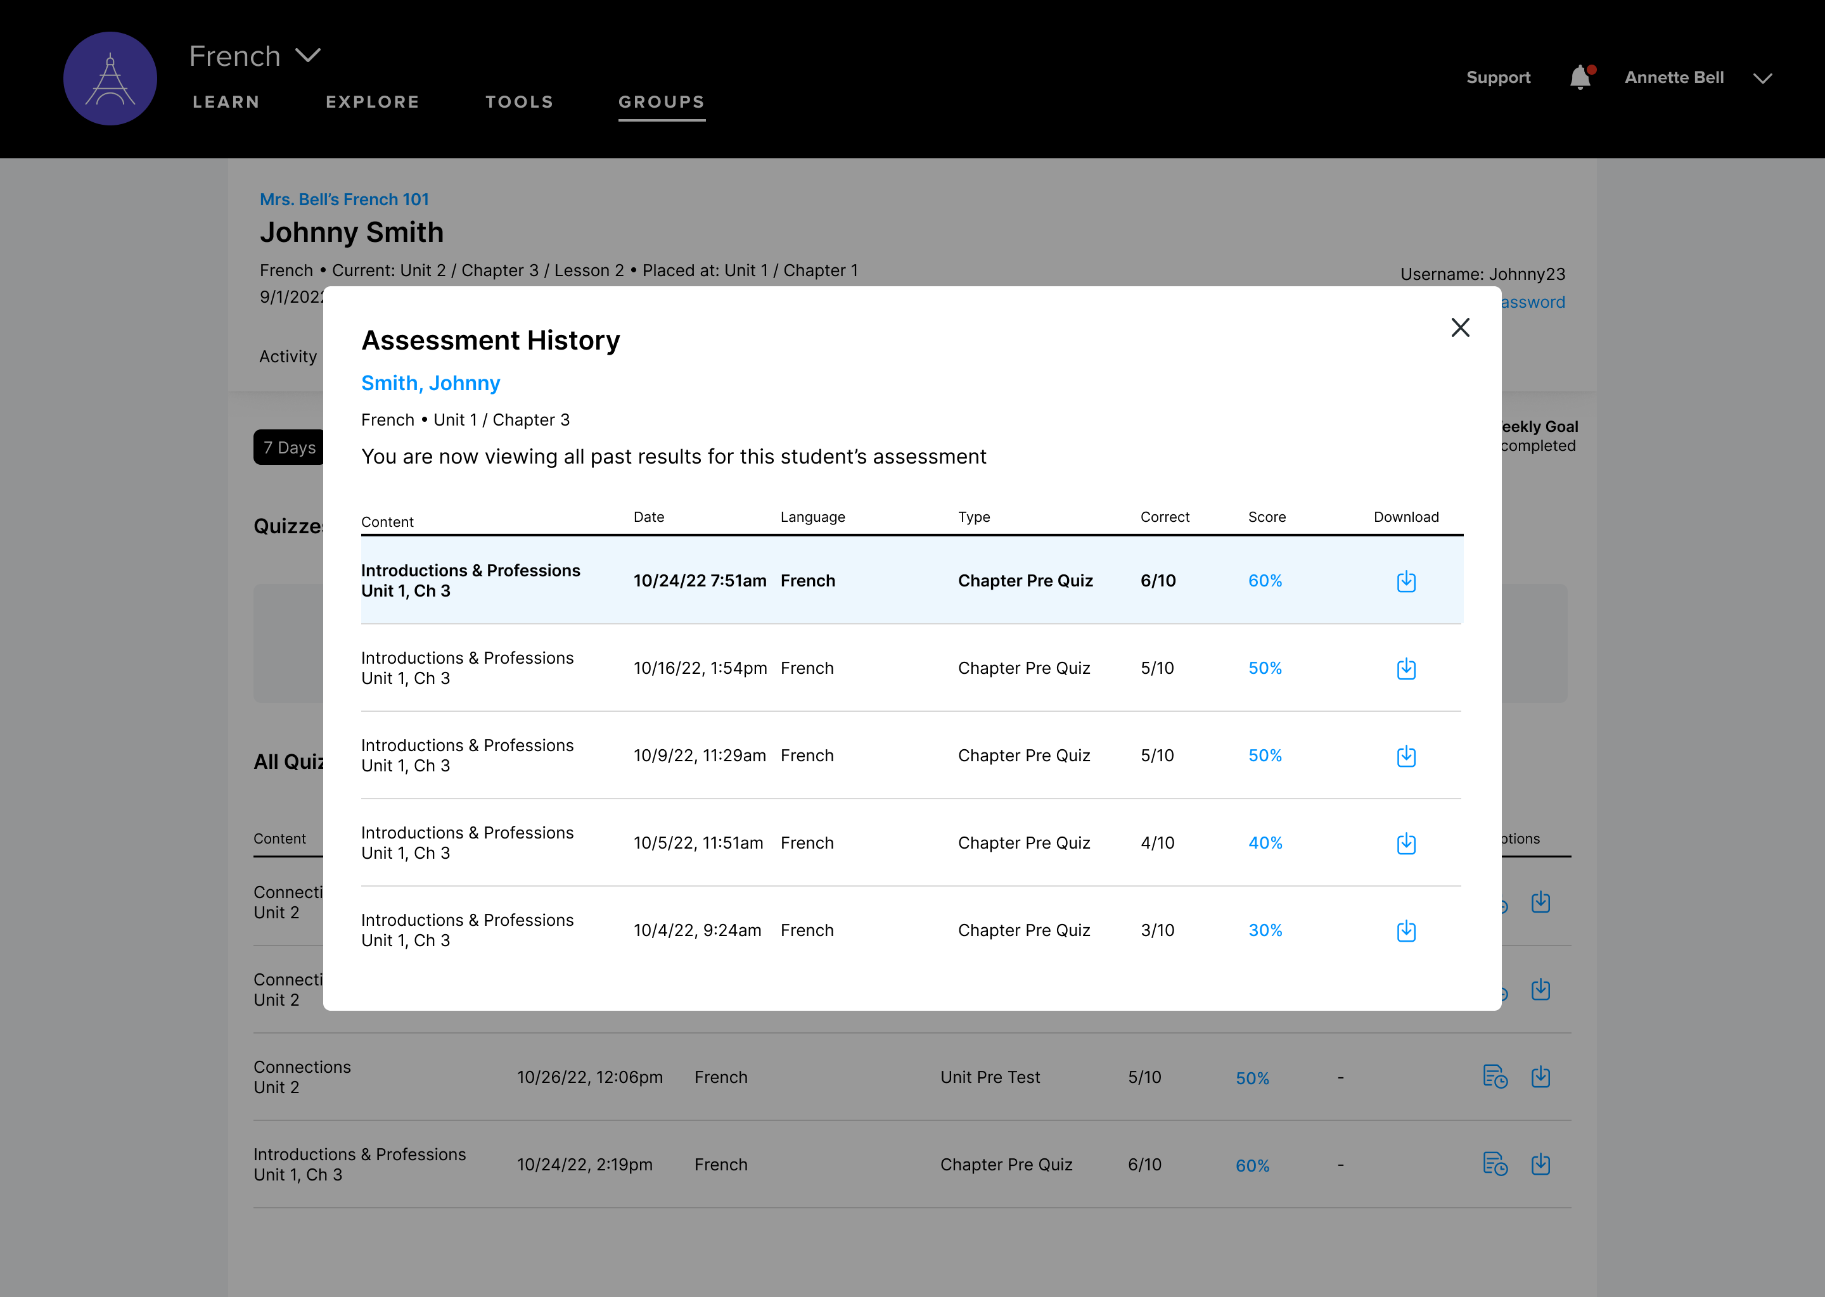
Task: Switch to the LEARN tab
Action: point(226,101)
